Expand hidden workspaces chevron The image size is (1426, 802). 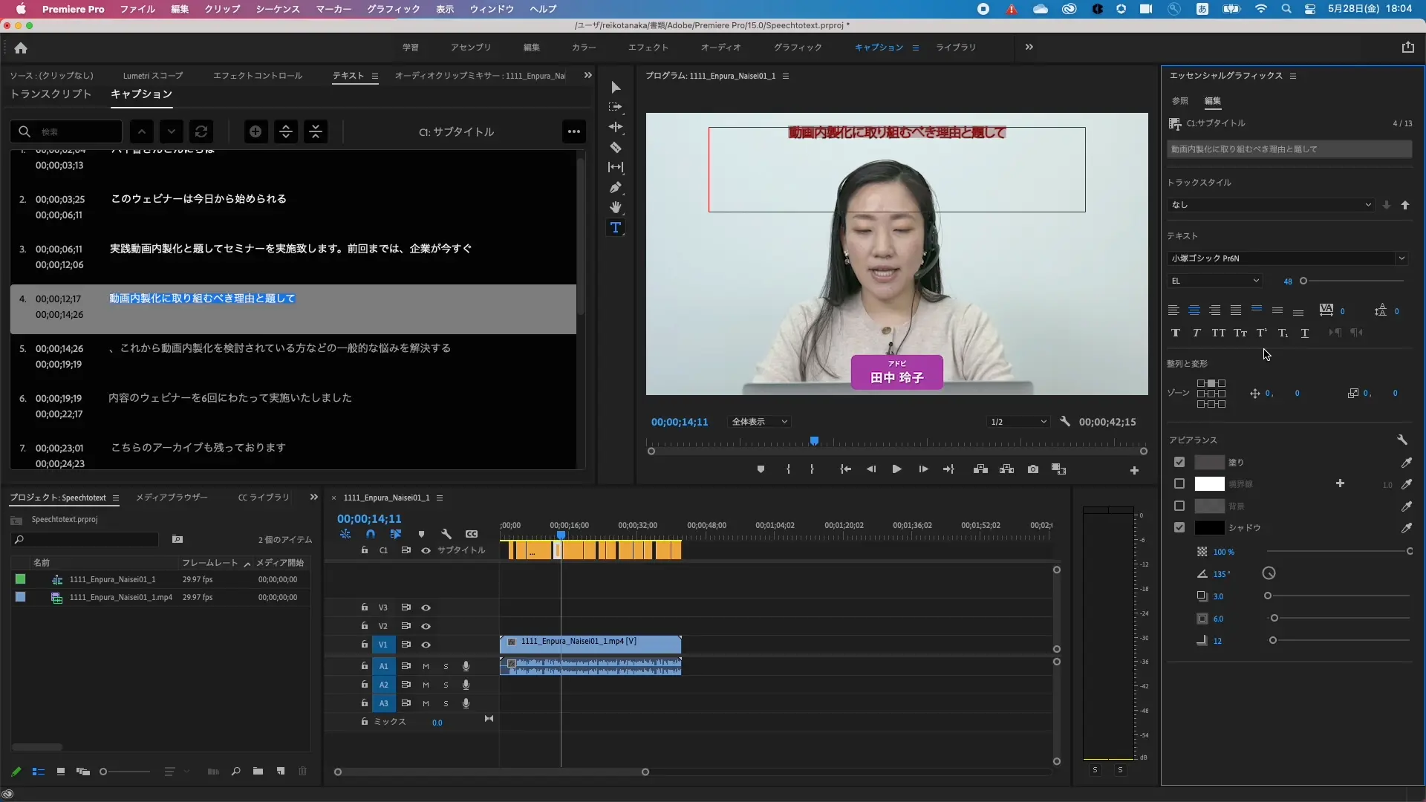[x=1029, y=47]
